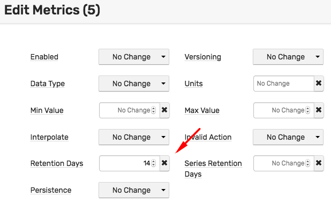Clear the Units field with X icon
331x204 pixels.
coord(319,84)
